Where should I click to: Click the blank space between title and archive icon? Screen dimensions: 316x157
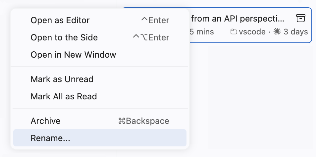click(290, 19)
